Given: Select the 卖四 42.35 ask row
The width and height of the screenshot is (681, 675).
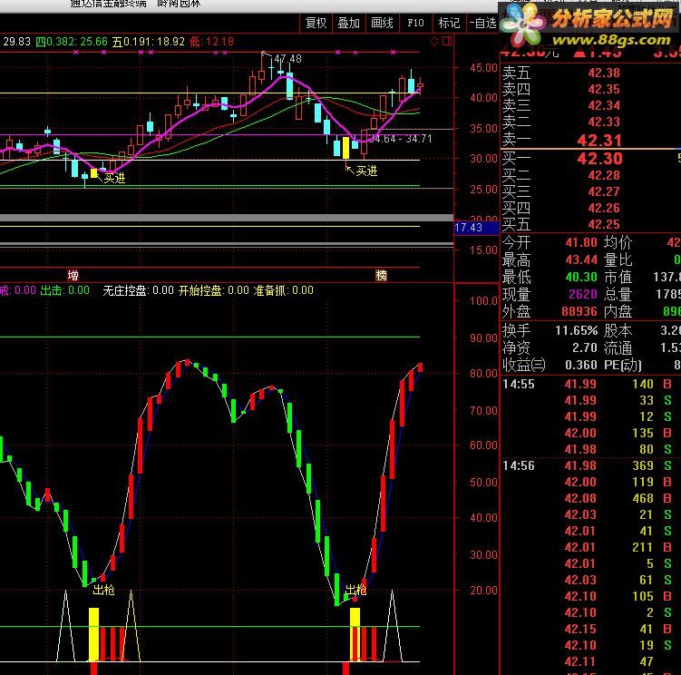Looking at the screenshot, I should point(590,90).
